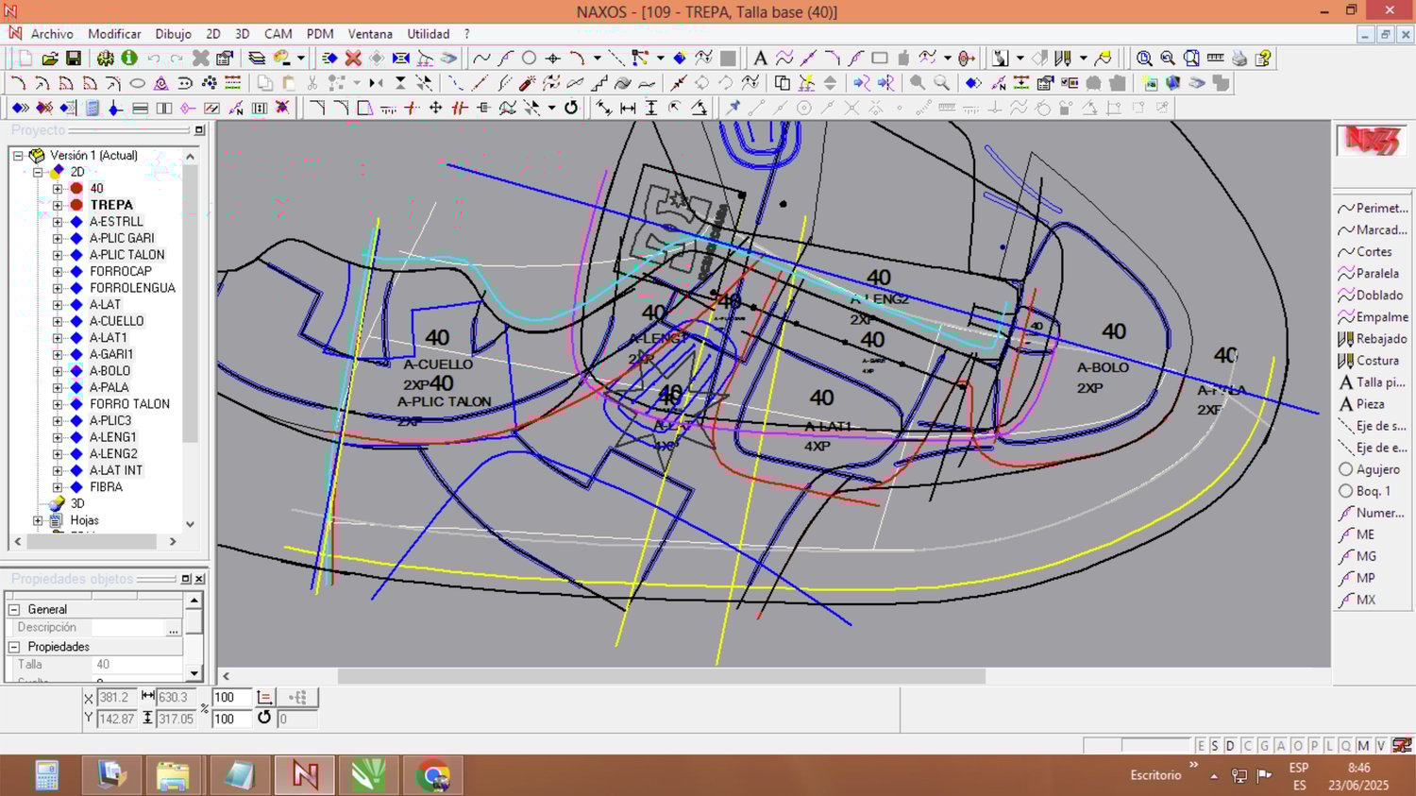1416x796 pixels.
Task: Click the curve line drawing tool
Action: click(x=481, y=59)
